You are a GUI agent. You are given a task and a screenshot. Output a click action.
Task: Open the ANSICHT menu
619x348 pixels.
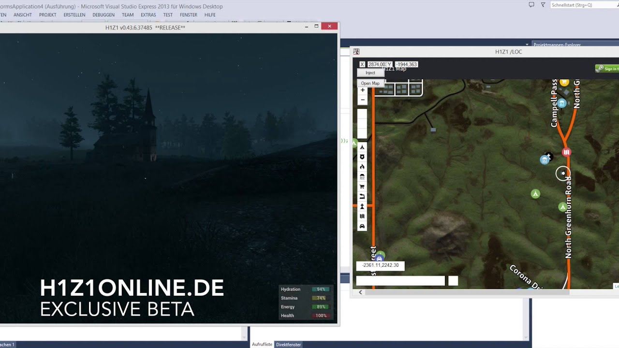click(x=23, y=15)
